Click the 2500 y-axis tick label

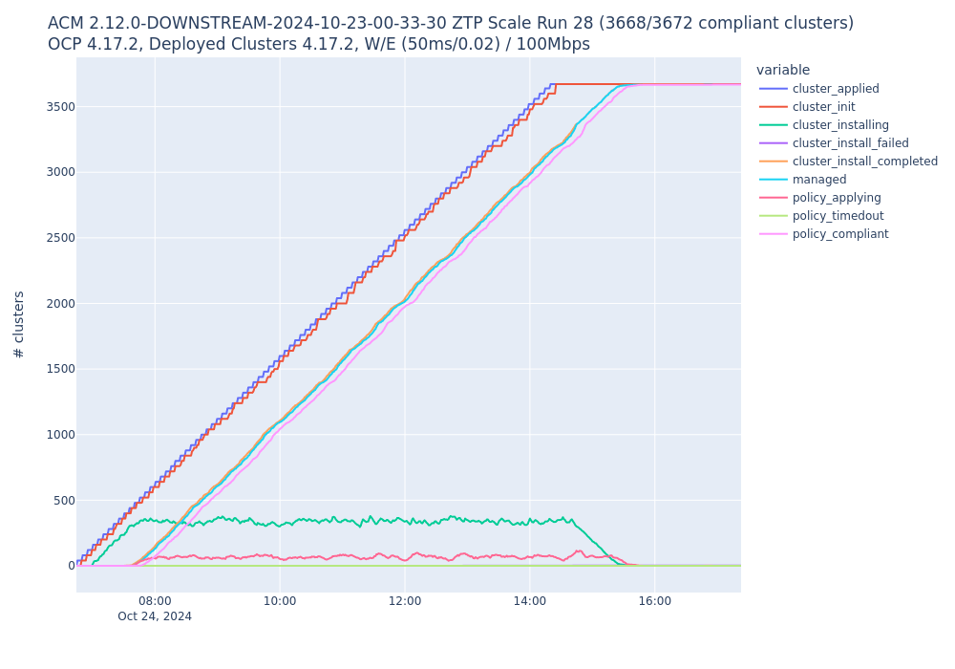click(60, 238)
